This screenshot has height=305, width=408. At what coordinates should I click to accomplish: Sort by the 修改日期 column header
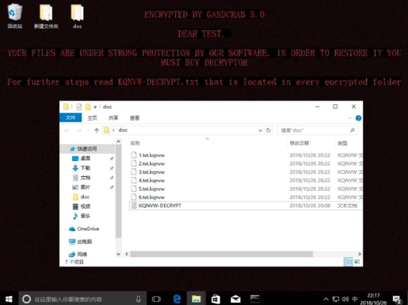point(299,143)
